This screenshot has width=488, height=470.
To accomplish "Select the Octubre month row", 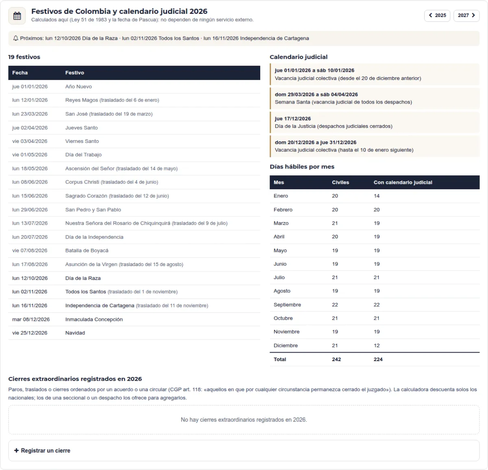I will point(375,318).
